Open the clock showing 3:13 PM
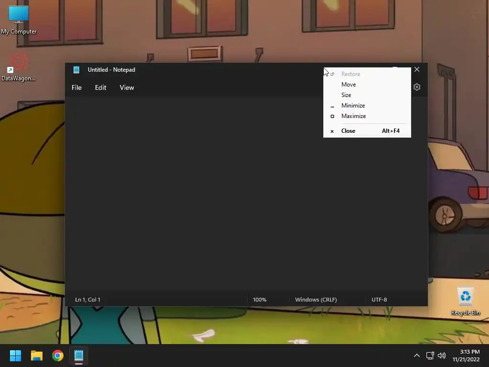This screenshot has height=367, width=489. click(466, 356)
